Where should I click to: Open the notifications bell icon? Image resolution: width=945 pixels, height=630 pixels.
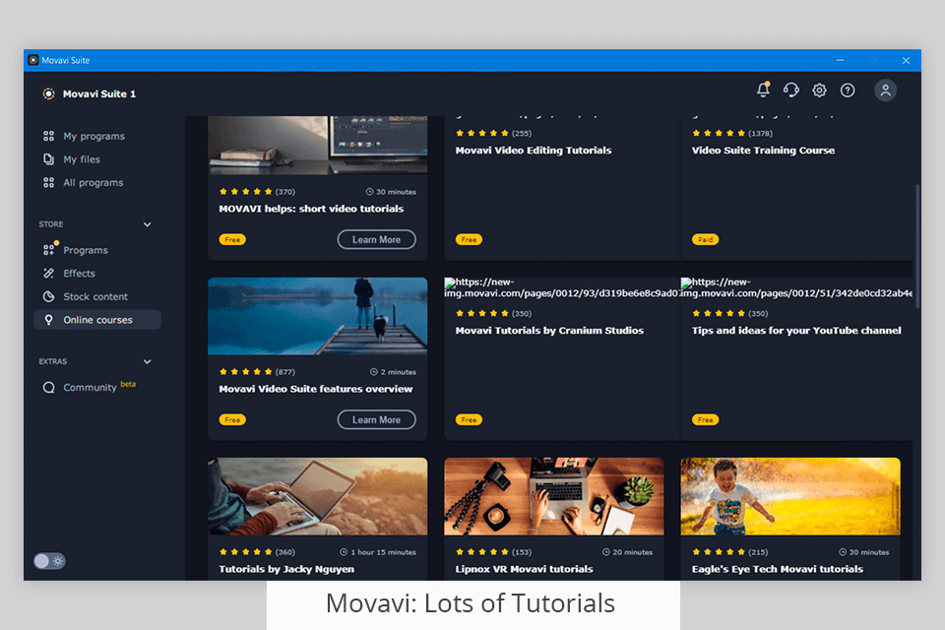[x=763, y=90]
